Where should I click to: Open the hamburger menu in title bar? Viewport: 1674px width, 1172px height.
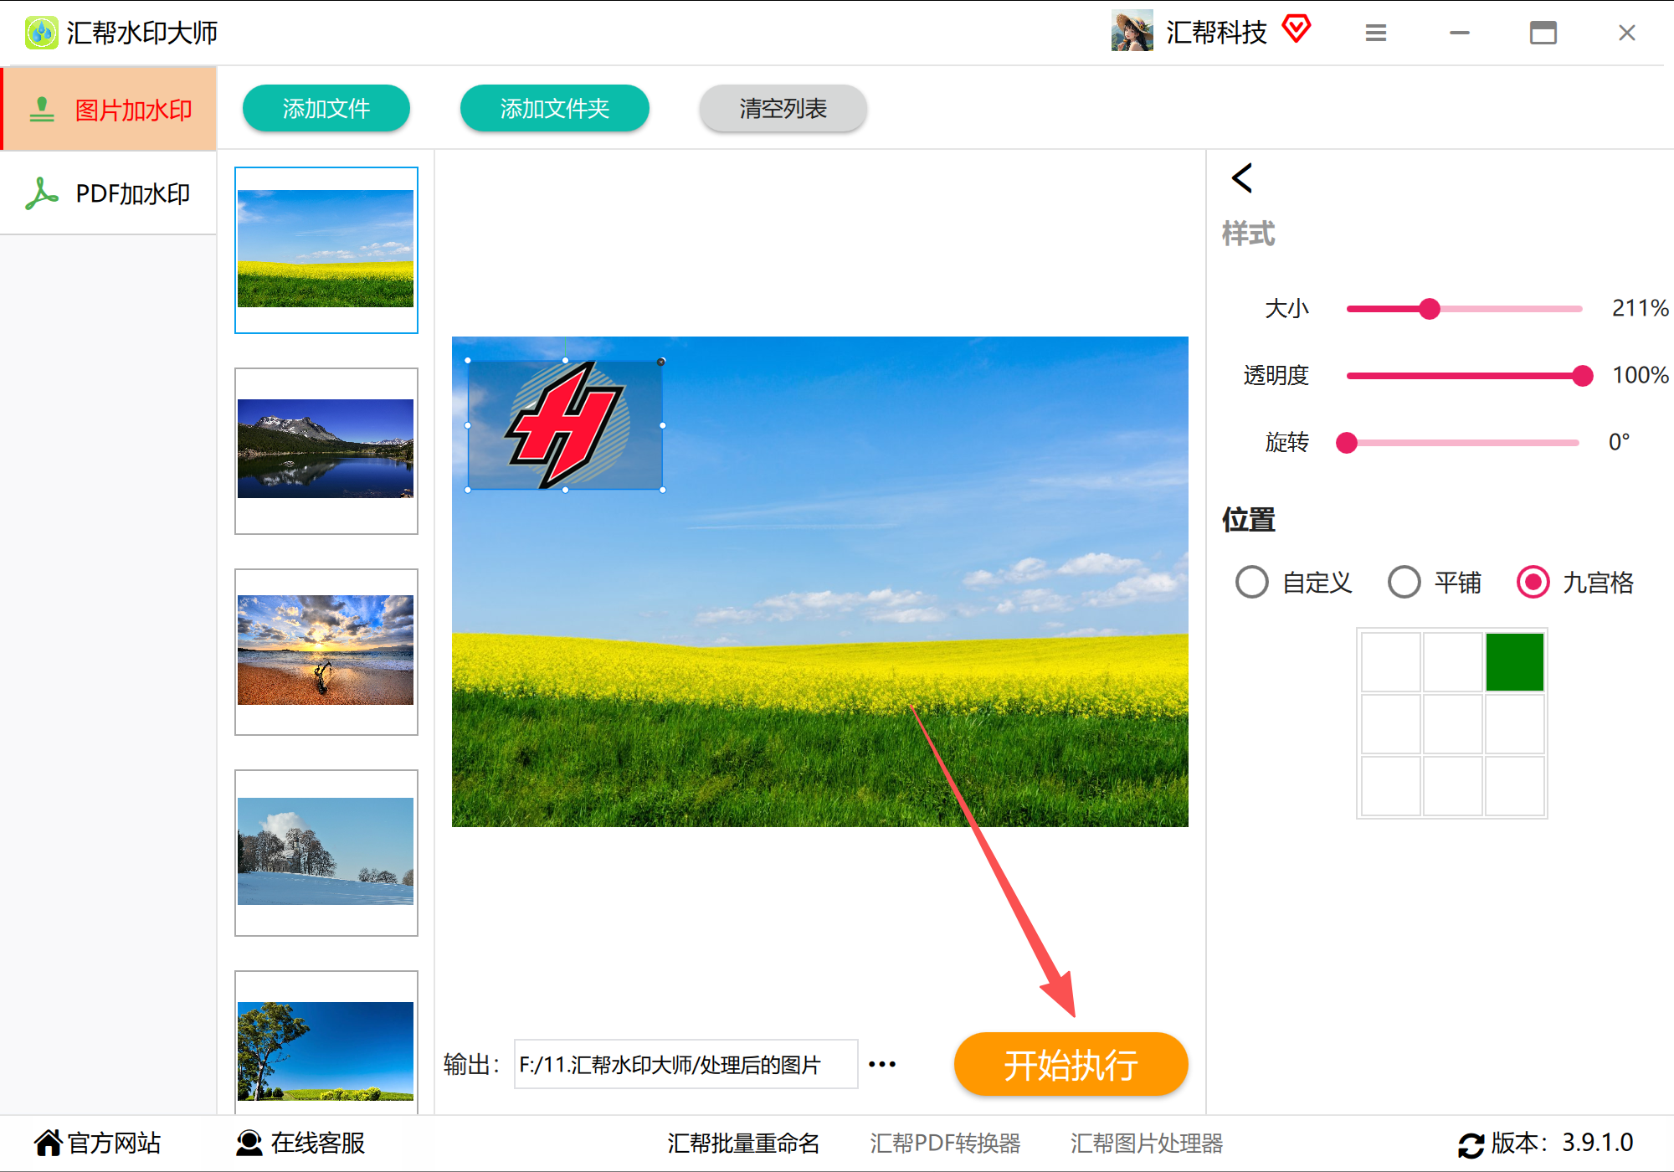1375,33
